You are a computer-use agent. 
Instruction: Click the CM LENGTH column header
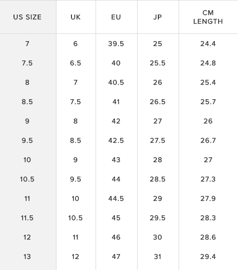point(208,17)
